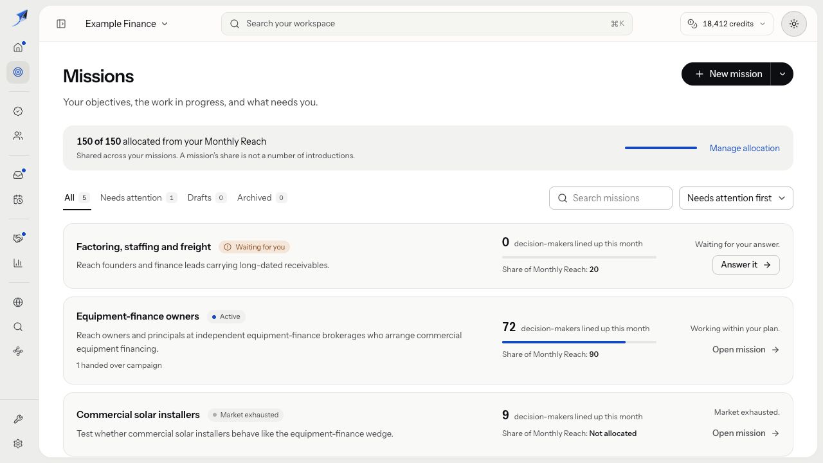Open the checkmark badge icon in sidebar
This screenshot has height=463, width=823.
[x=18, y=111]
